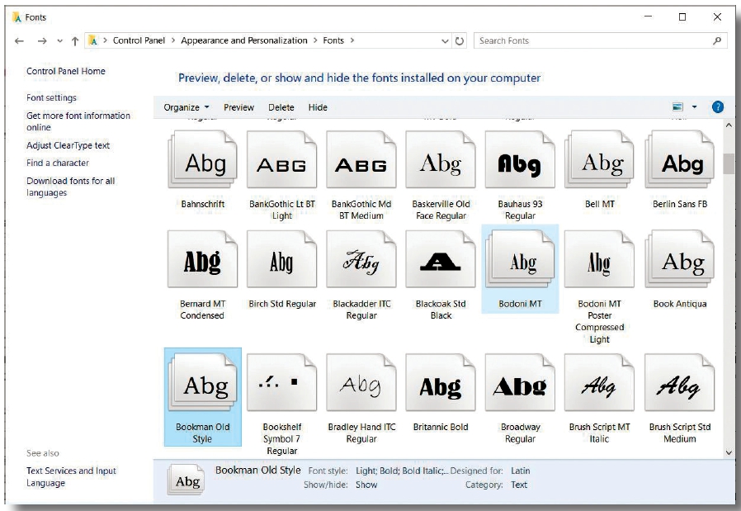This screenshot has width=741, height=511.
Task: Click the Bookman Old Style details thumbnail
Action: coord(186,480)
